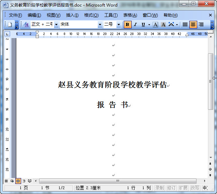217x194 pixels.
Task: Click the menu bar move handle
Action: (x=5, y=15)
